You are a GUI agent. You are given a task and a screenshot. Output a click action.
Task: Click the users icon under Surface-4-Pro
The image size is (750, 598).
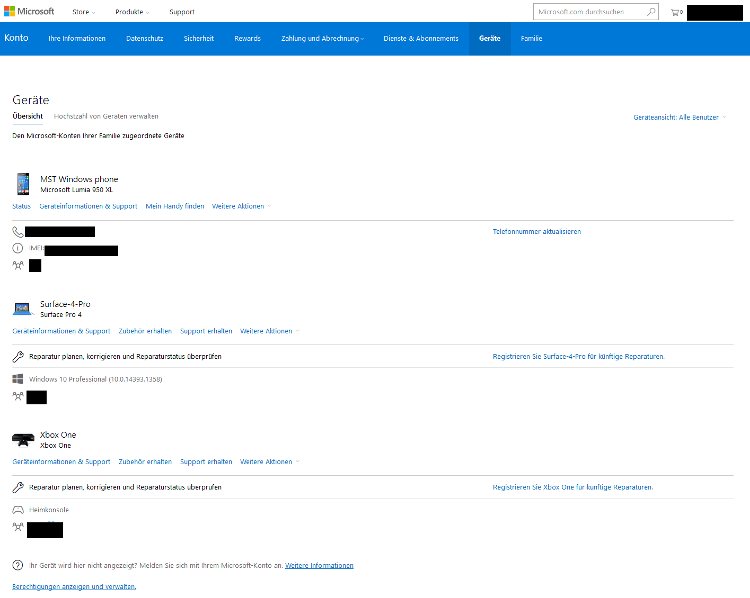(x=18, y=396)
